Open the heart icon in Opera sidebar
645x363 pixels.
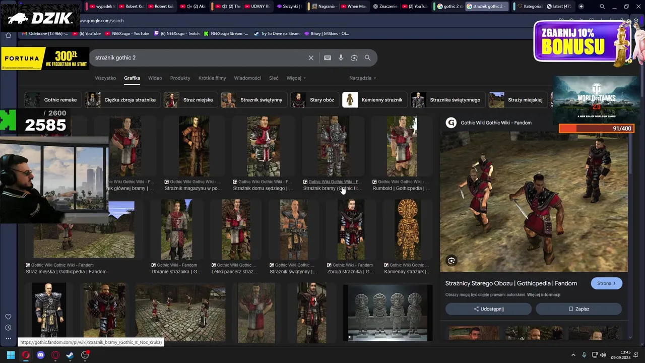[8, 317]
